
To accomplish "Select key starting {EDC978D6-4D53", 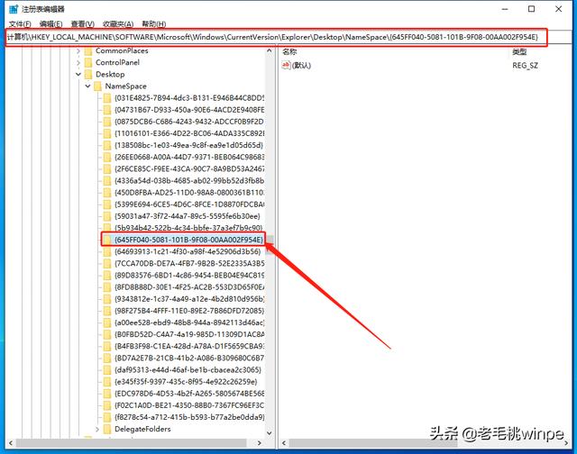I will (189, 394).
